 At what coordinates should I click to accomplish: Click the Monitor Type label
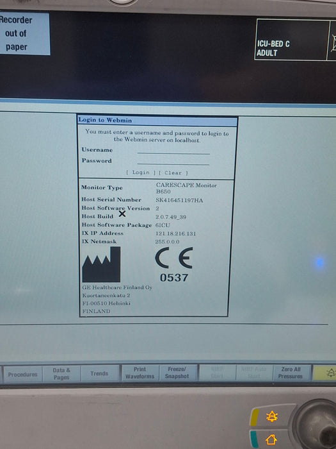(102, 188)
